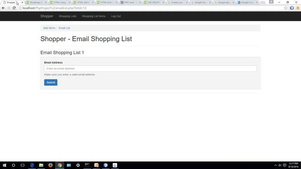Open the Windows Start menu
Image resolution: width=301 pixels, height=169 pixels.
[4, 165]
